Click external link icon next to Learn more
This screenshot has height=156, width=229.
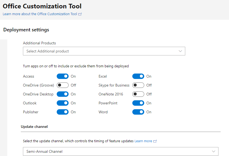[155, 141]
